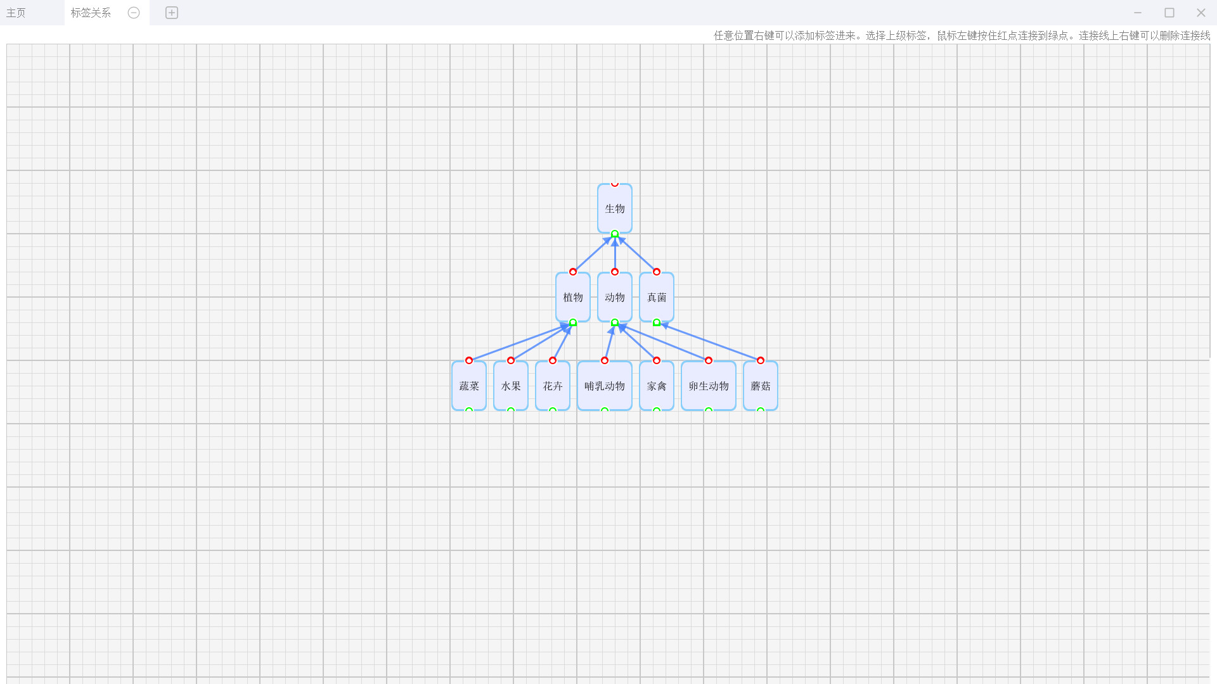Select the 动物 tag node
Image resolution: width=1217 pixels, height=684 pixels.
click(x=614, y=297)
